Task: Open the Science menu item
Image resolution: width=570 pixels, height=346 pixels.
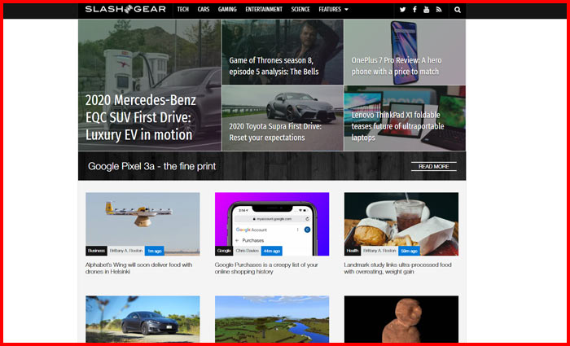Action: (300, 10)
